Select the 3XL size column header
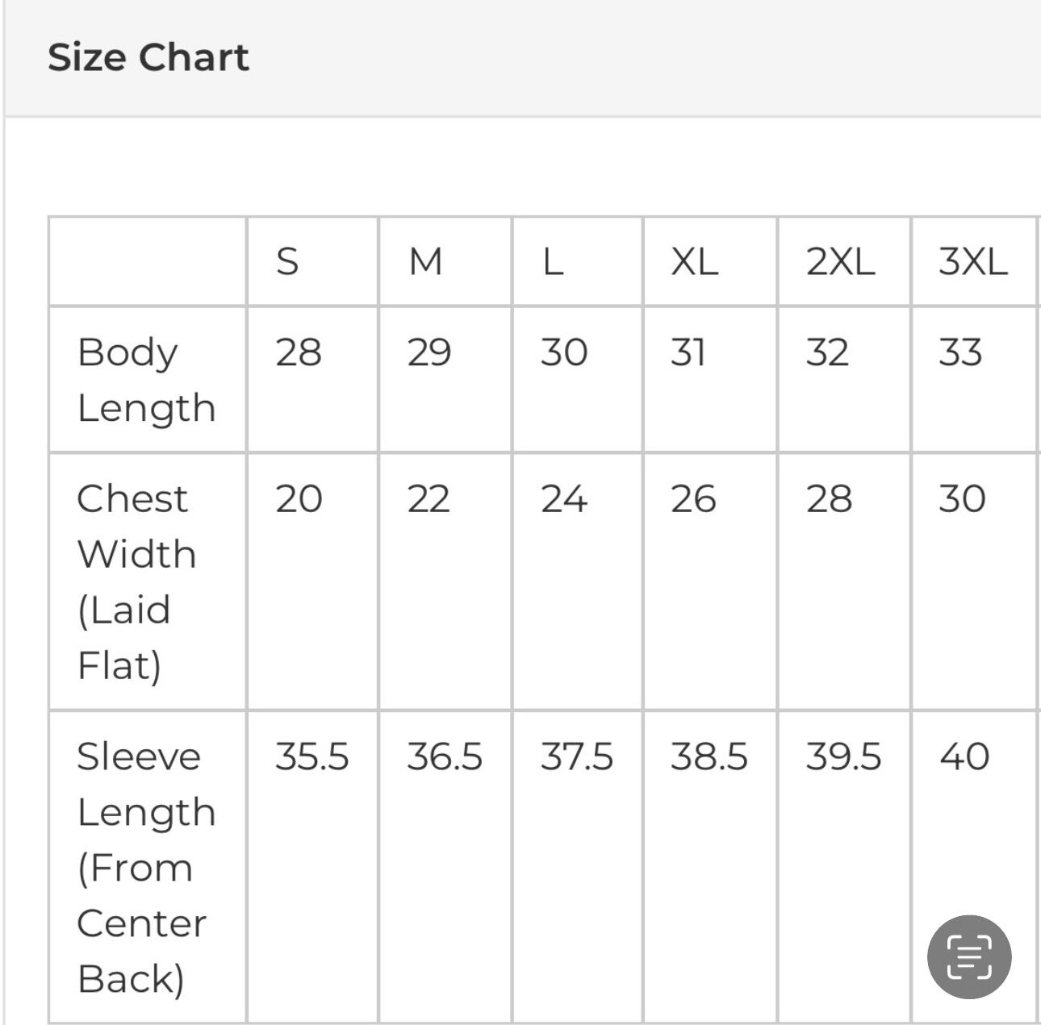 (x=972, y=261)
